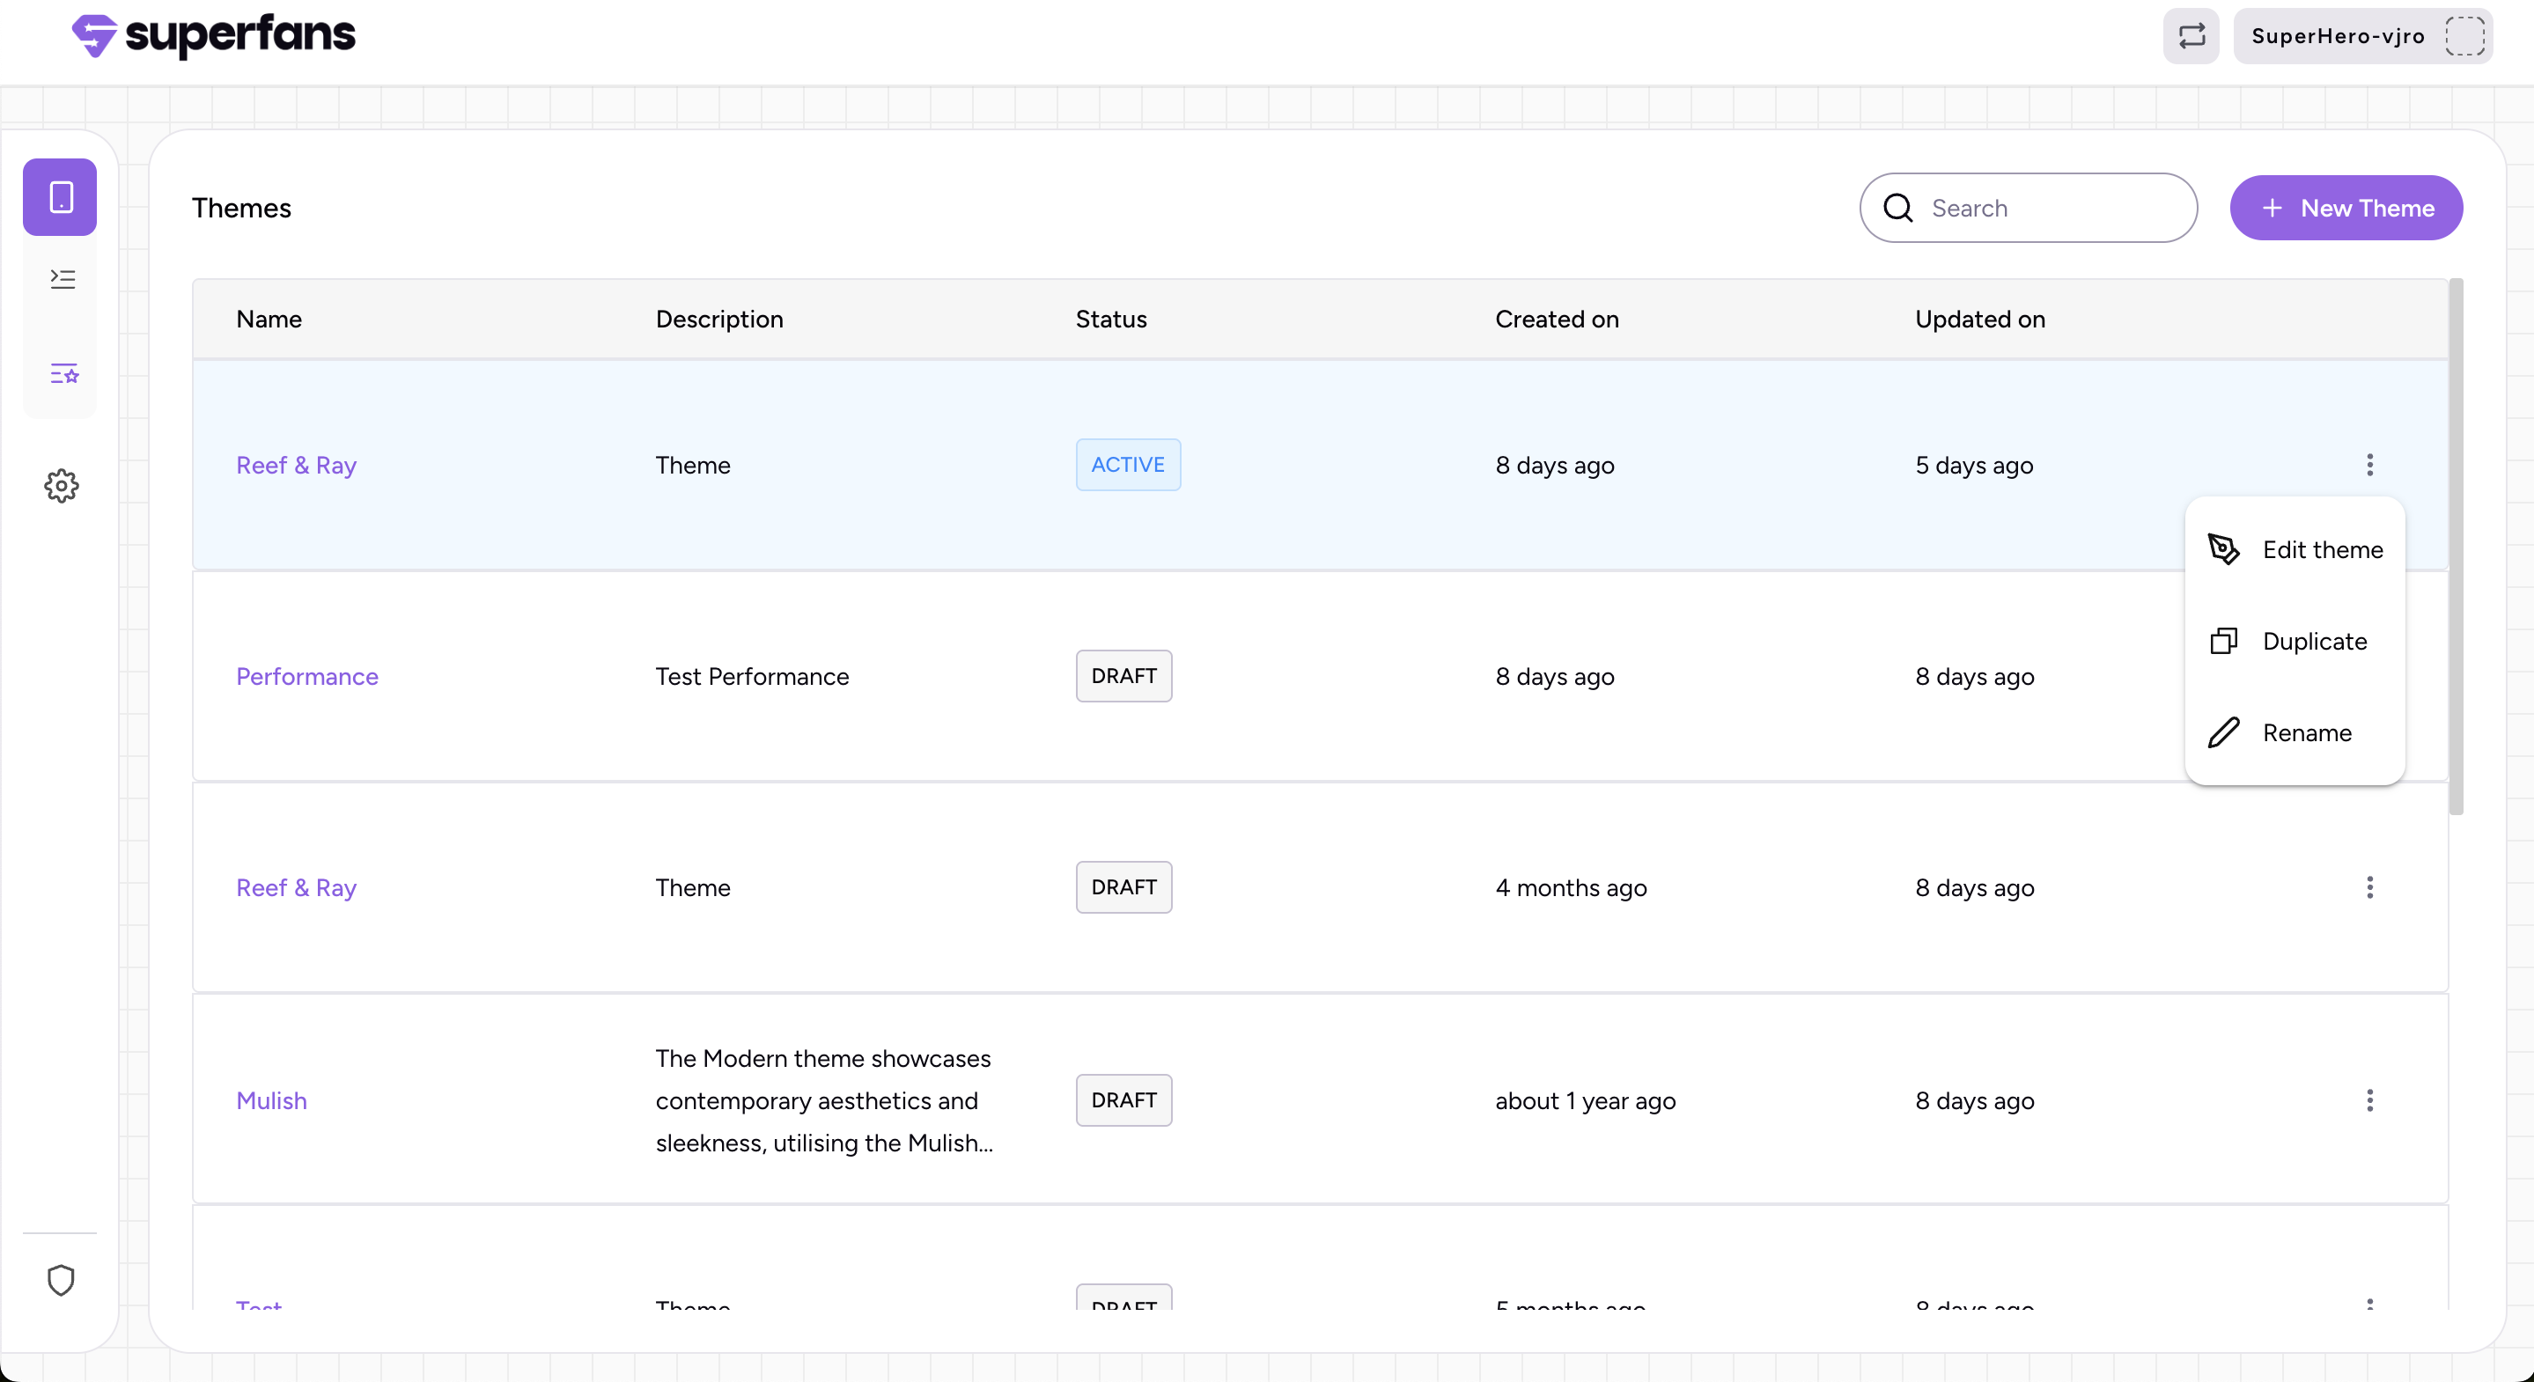Open actions menu for Mulish theme
Screen dimensions: 2534x1382
tap(2368, 1099)
